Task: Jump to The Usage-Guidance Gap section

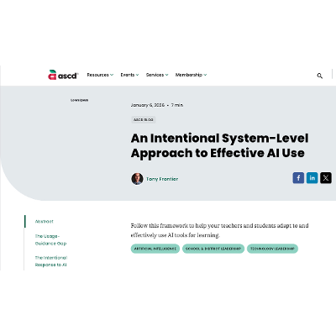Action: point(50,239)
